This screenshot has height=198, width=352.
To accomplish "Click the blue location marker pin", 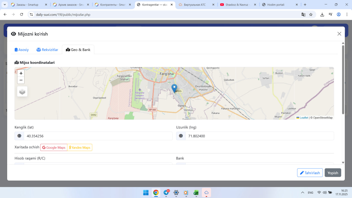I will click(174, 88).
